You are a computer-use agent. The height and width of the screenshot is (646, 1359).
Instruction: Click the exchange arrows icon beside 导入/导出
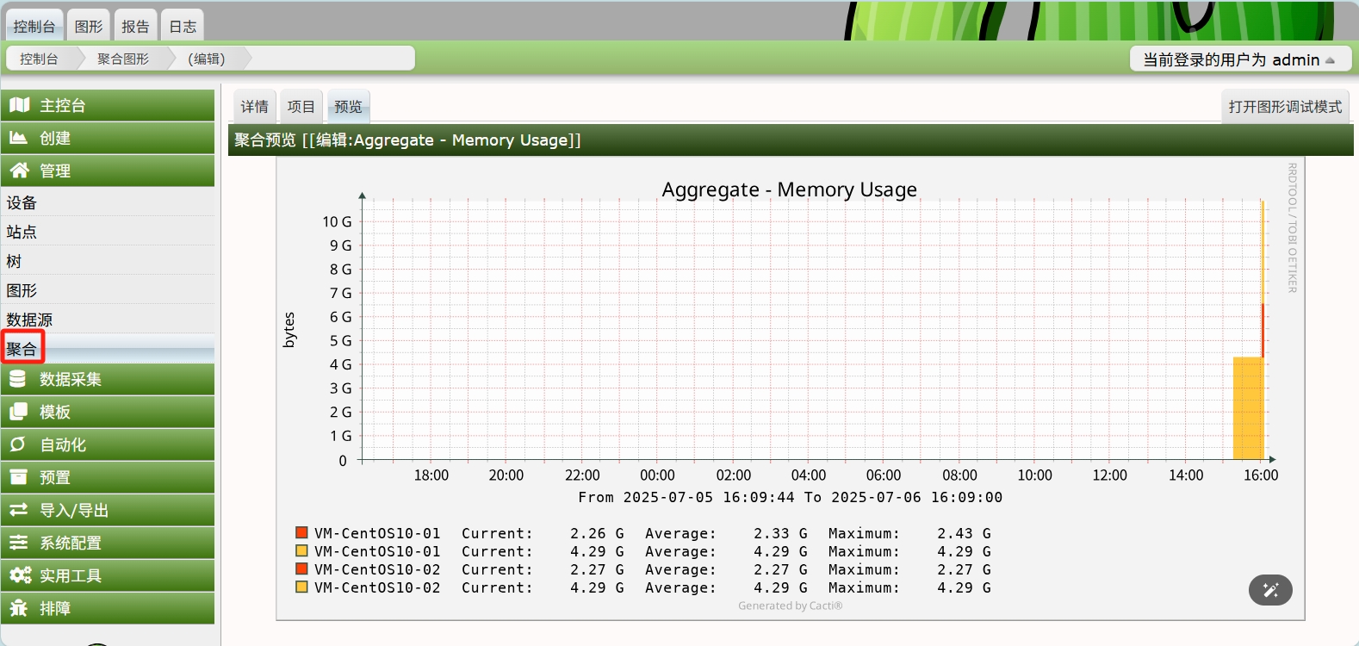pyautogui.click(x=19, y=510)
